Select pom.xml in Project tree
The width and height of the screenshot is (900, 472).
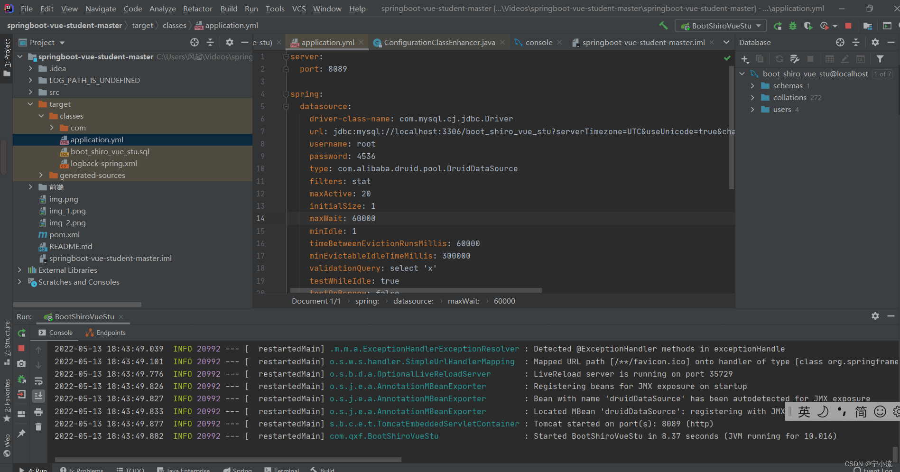[65, 234]
